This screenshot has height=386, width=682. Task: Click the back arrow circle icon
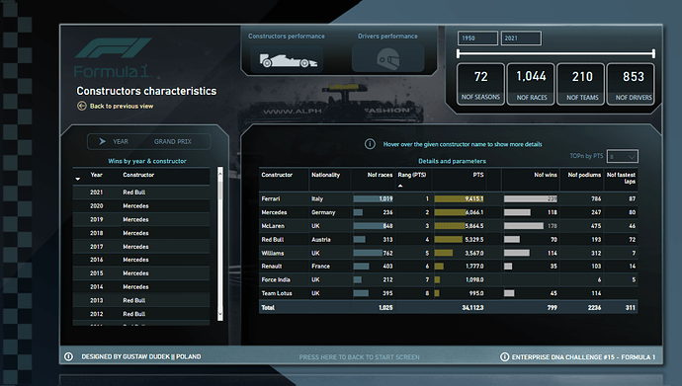click(x=82, y=106)
